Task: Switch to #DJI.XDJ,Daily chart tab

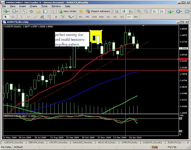Action: 107,143
